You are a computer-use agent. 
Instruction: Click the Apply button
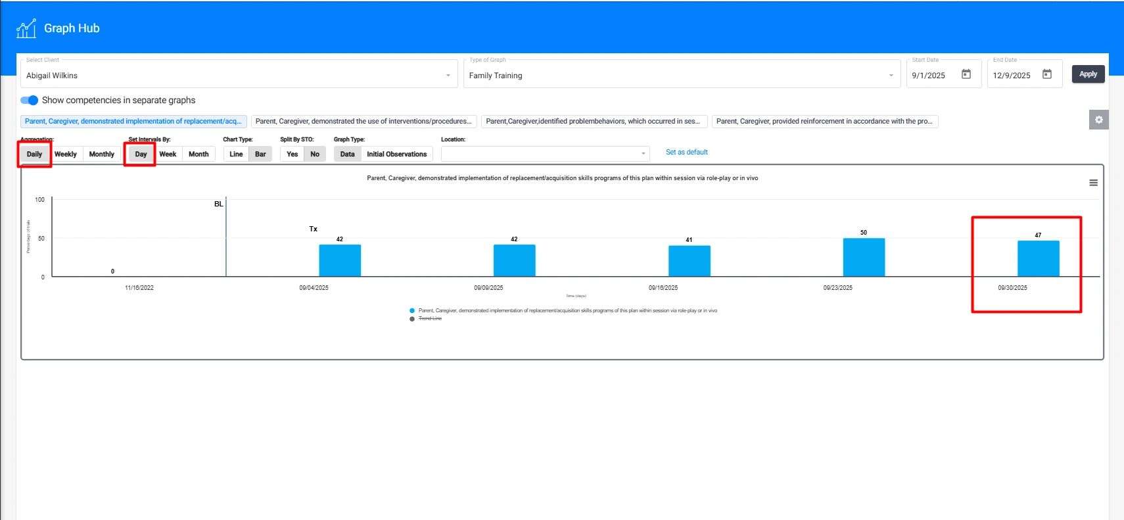pyautogui.click(x=1088, y=74)
